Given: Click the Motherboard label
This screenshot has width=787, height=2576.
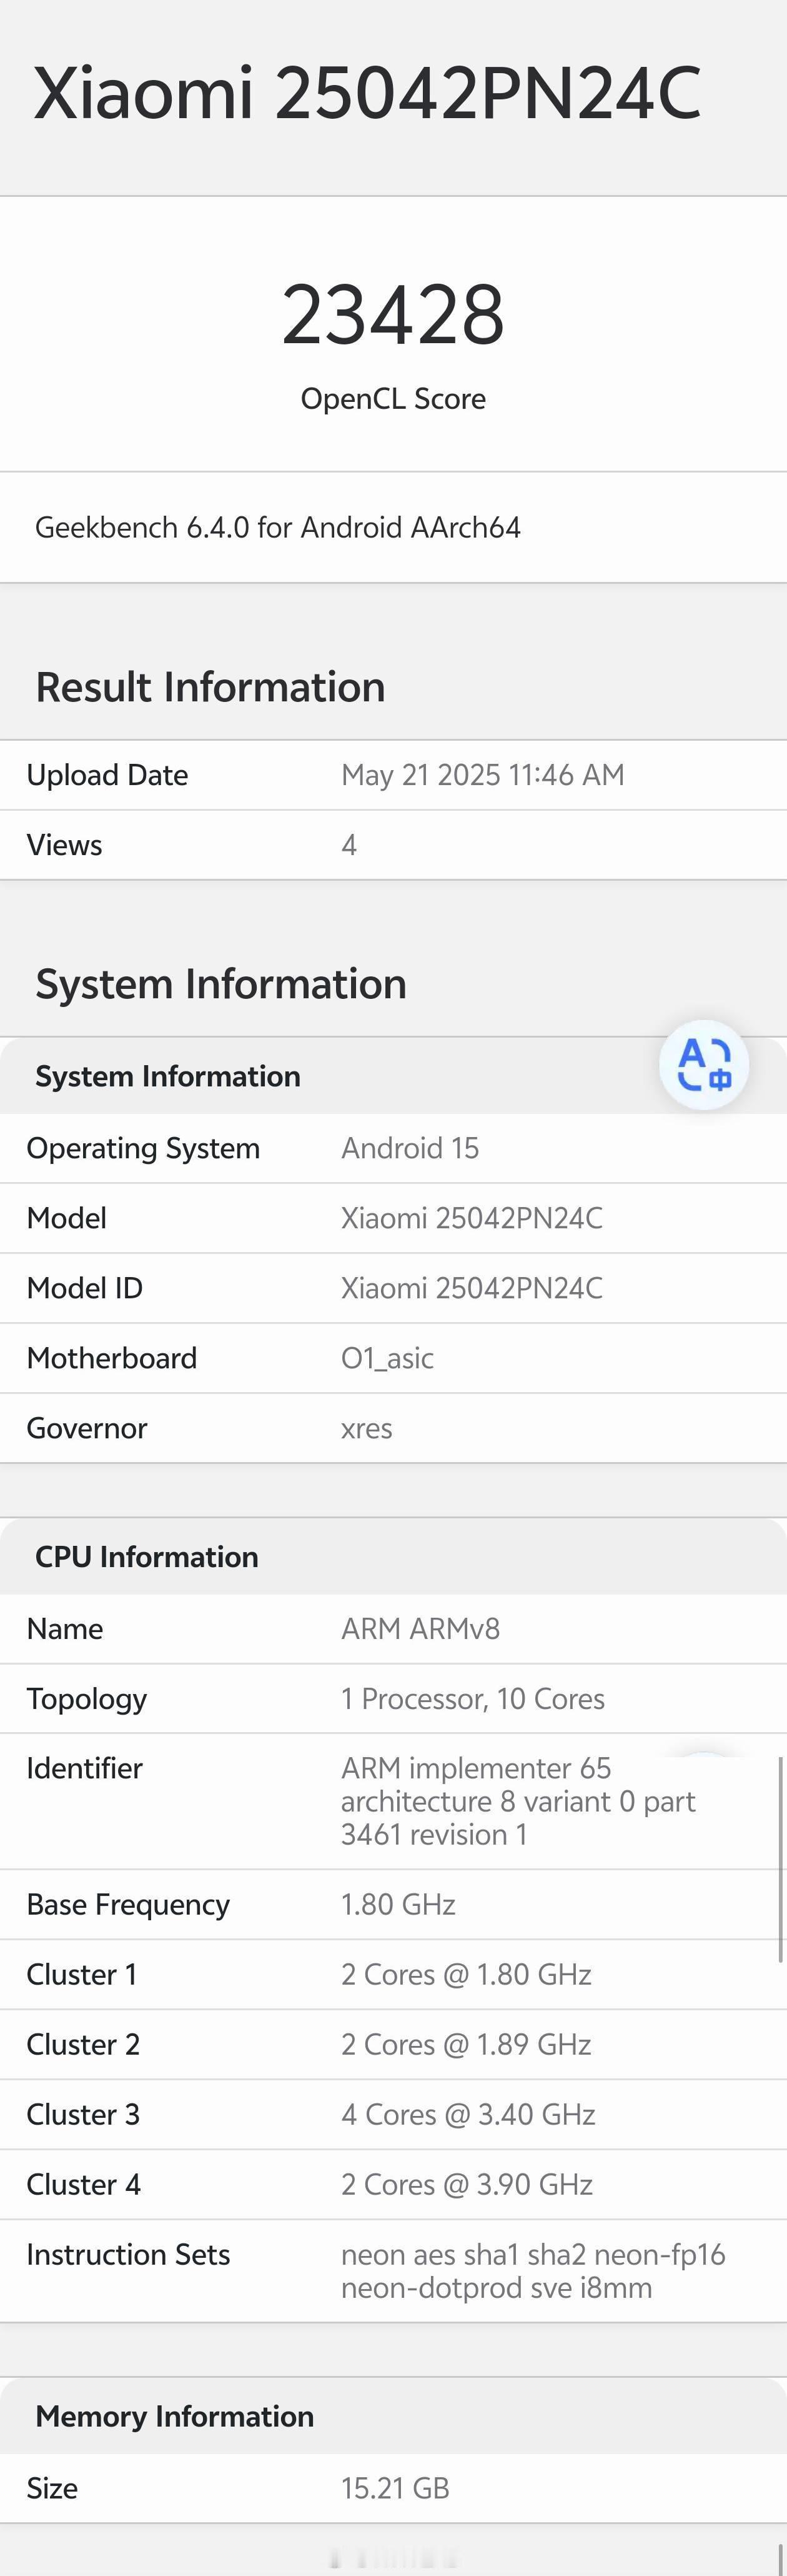Looking at the screenshot, I should [x=112, y=1358].
